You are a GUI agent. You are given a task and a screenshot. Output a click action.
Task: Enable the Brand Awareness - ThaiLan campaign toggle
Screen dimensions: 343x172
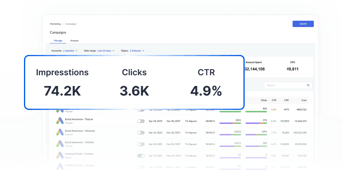tap(141, 121)
